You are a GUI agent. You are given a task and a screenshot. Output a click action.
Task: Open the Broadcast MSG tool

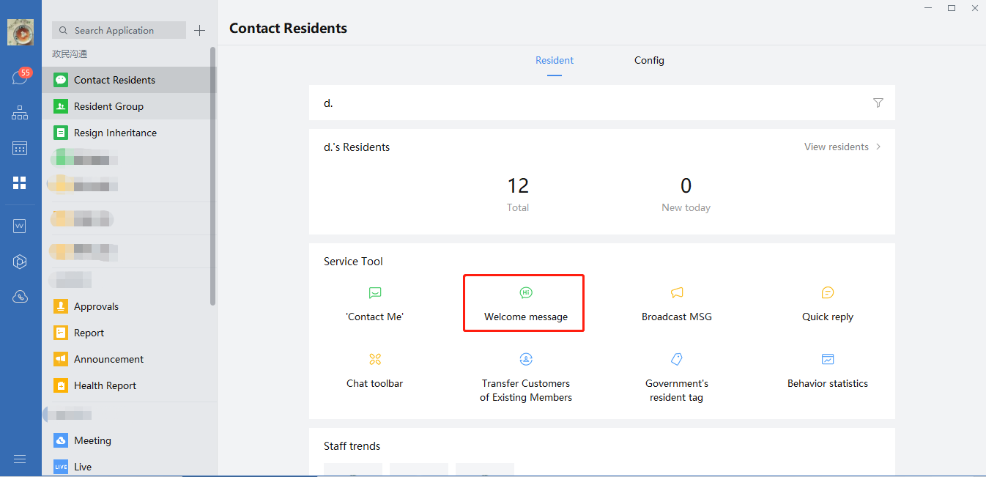676,304
